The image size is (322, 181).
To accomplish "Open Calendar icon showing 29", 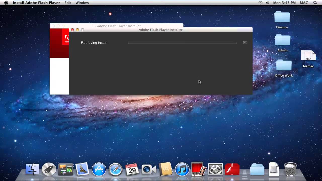I will (x=132, y=169).
